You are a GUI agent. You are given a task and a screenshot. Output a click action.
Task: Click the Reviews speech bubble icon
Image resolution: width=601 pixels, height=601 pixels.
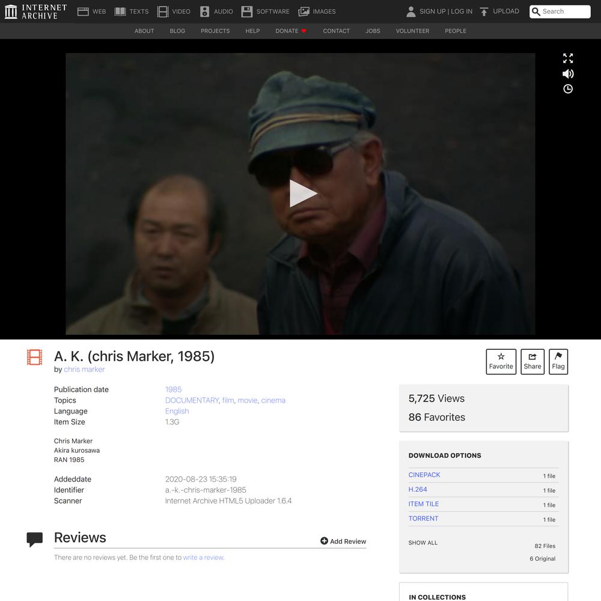pos(34,539)
